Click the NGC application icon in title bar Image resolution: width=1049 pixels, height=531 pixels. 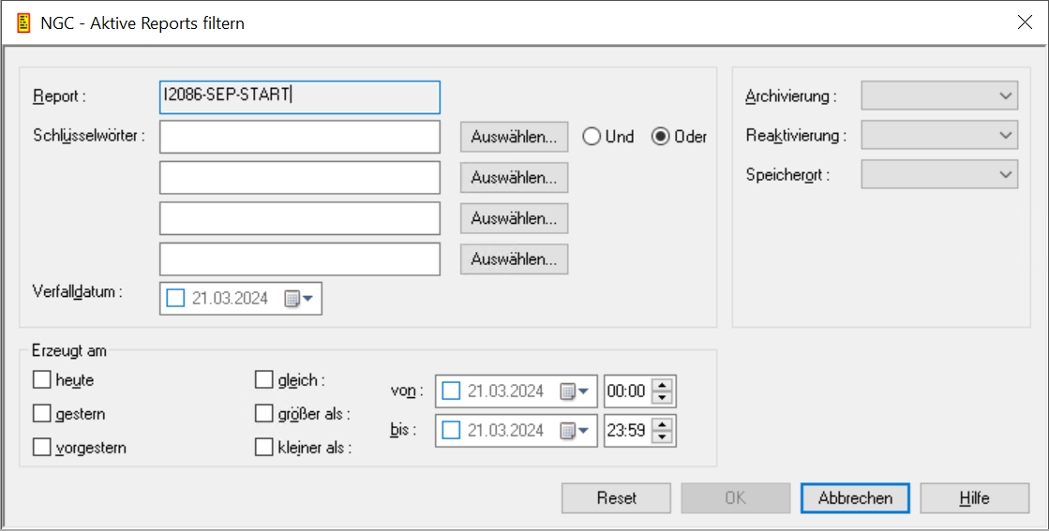click(24, 22)
